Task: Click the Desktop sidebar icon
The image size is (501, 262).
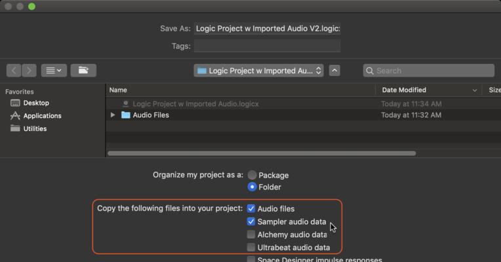Action: [15, 103]
